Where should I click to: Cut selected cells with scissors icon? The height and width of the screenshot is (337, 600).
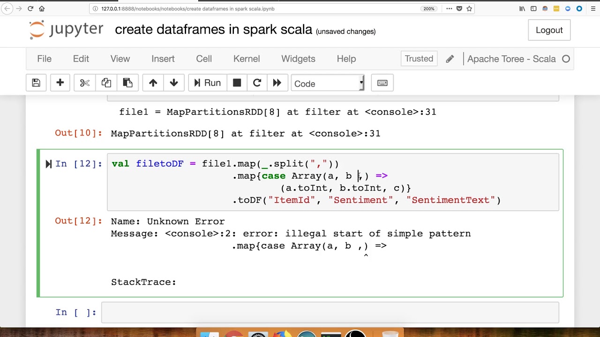[85, 83]
